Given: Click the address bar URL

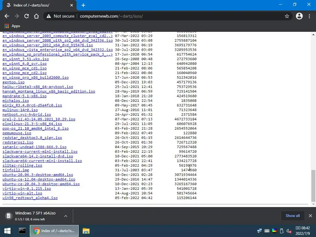Looking at the screenshot, I should pyautogui.click(x=111, y=16).
